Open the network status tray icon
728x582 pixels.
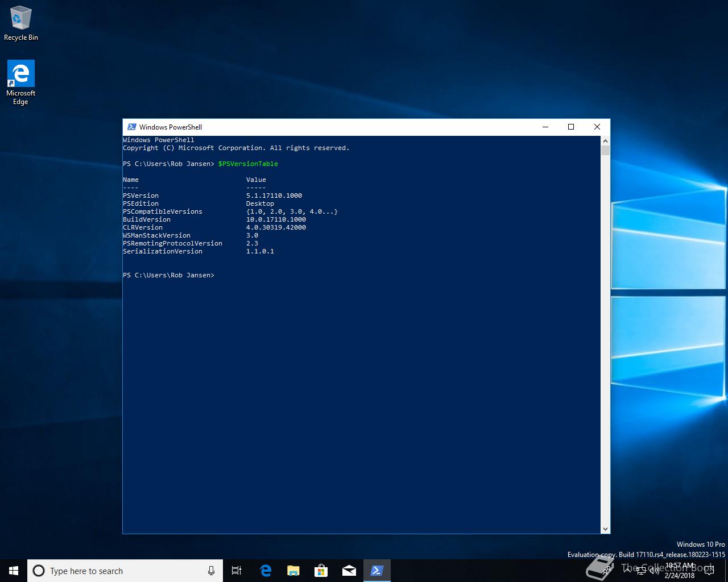pyautogui.click(x=641, y=571)
